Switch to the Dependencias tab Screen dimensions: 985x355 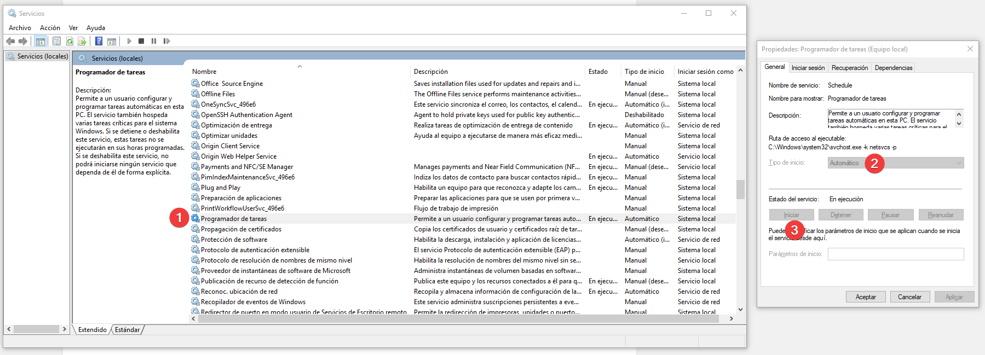[x=894, y=68]
